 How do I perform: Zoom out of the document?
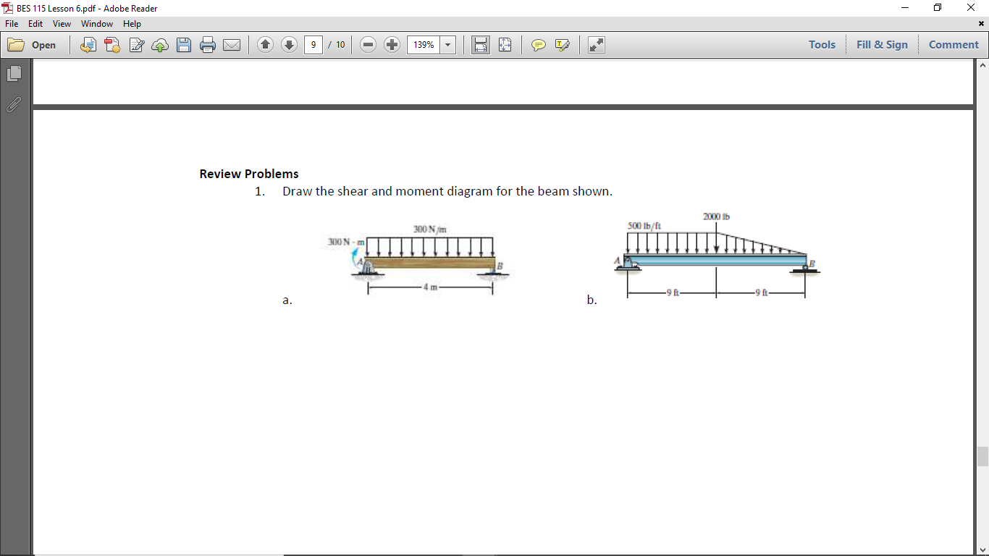tap(369, 45)
